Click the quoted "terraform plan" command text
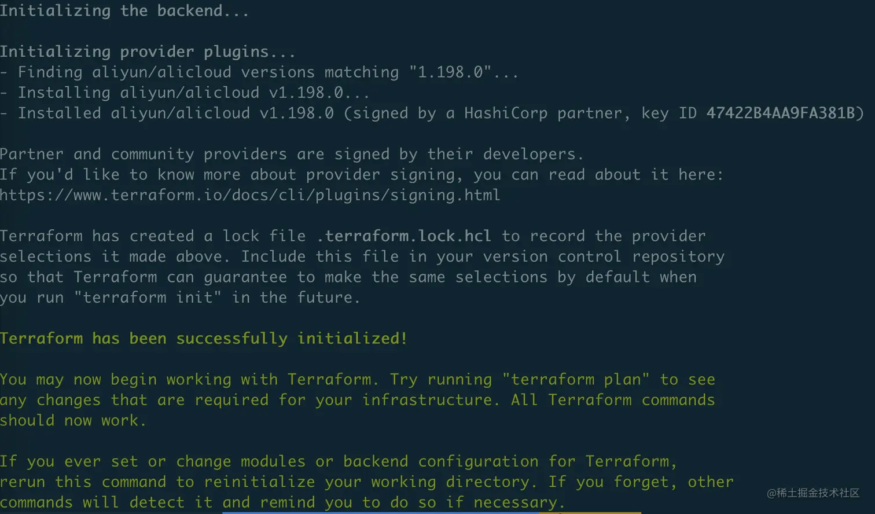The image size is (875, 514). point(576,380)
